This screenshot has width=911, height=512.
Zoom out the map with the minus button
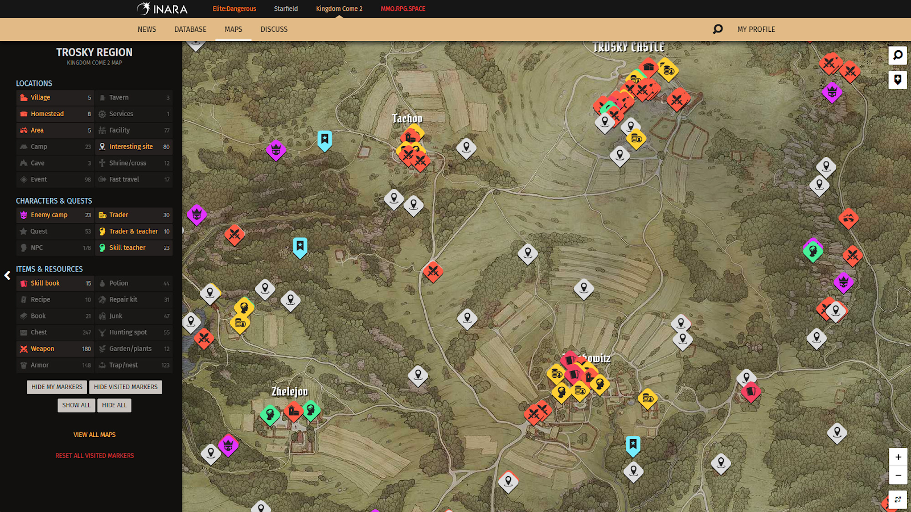click(898, 475)
